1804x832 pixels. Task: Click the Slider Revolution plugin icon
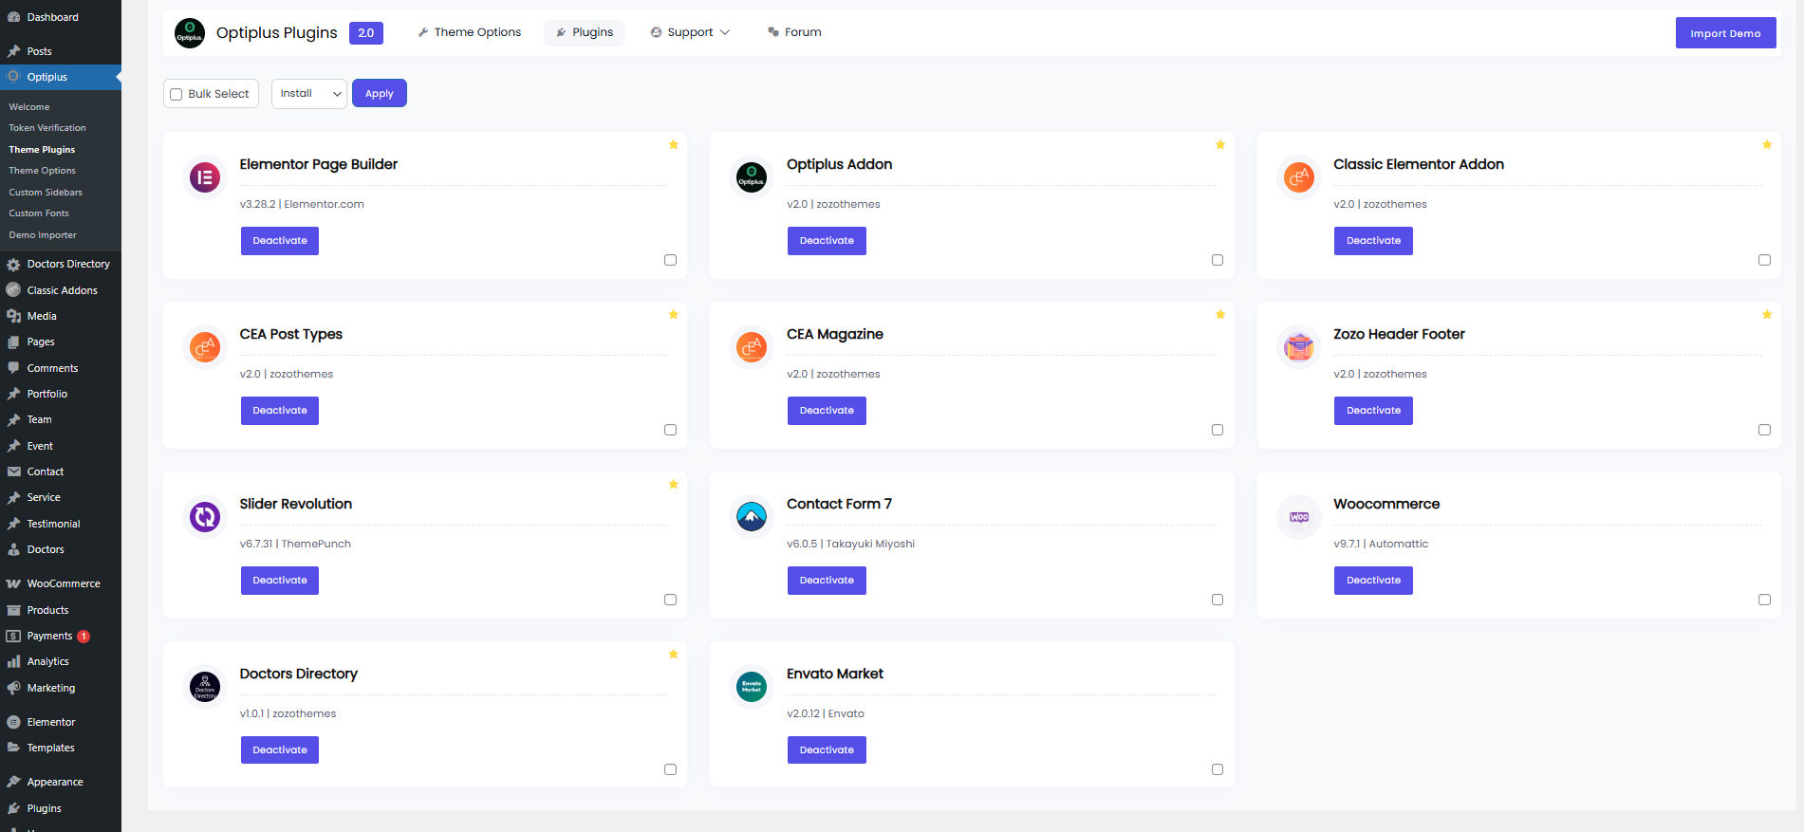point(205,517)
